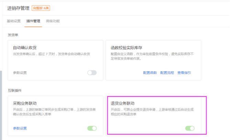Turn off the 退货业务联动 toggle
The height and width of the screenshot is (140, 230).
(x=190, y=128)
